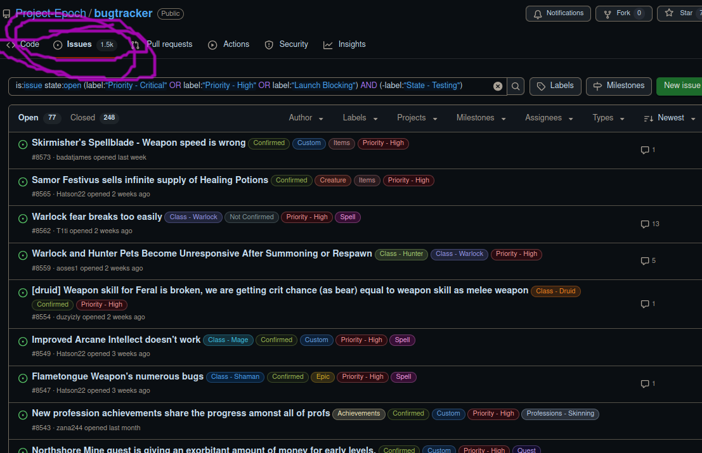Click Not Confirmed label on Warlock fear
The image size is (702, 453).
pos(252,217)
